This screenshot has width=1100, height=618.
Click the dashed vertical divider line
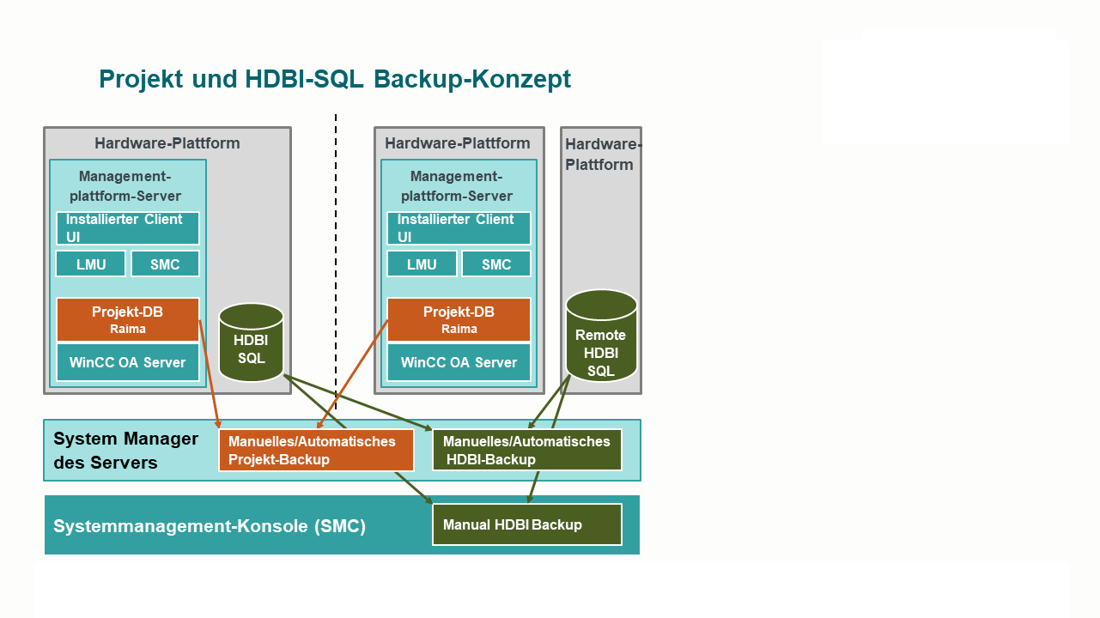click(x=336, y=257)
